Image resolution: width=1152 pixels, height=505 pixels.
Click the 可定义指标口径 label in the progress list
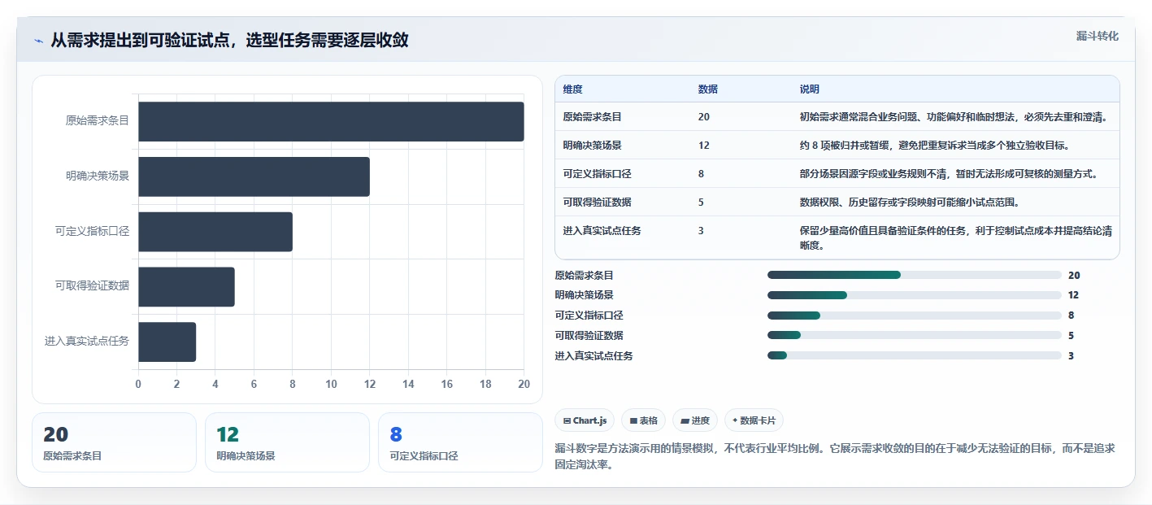point(589,316)
